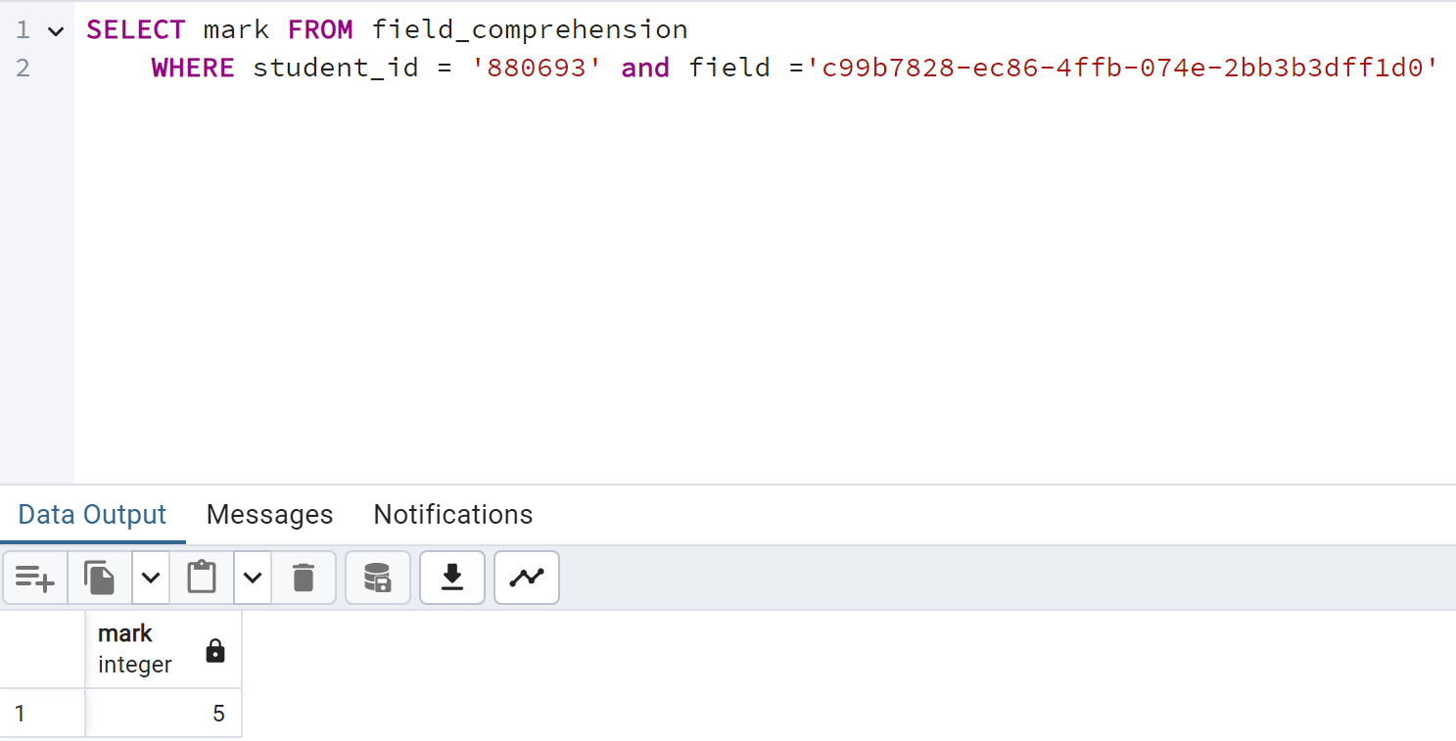Switch to the Data Output tab
Screen dimensions: 1456x741
click(x=92, y=515)
